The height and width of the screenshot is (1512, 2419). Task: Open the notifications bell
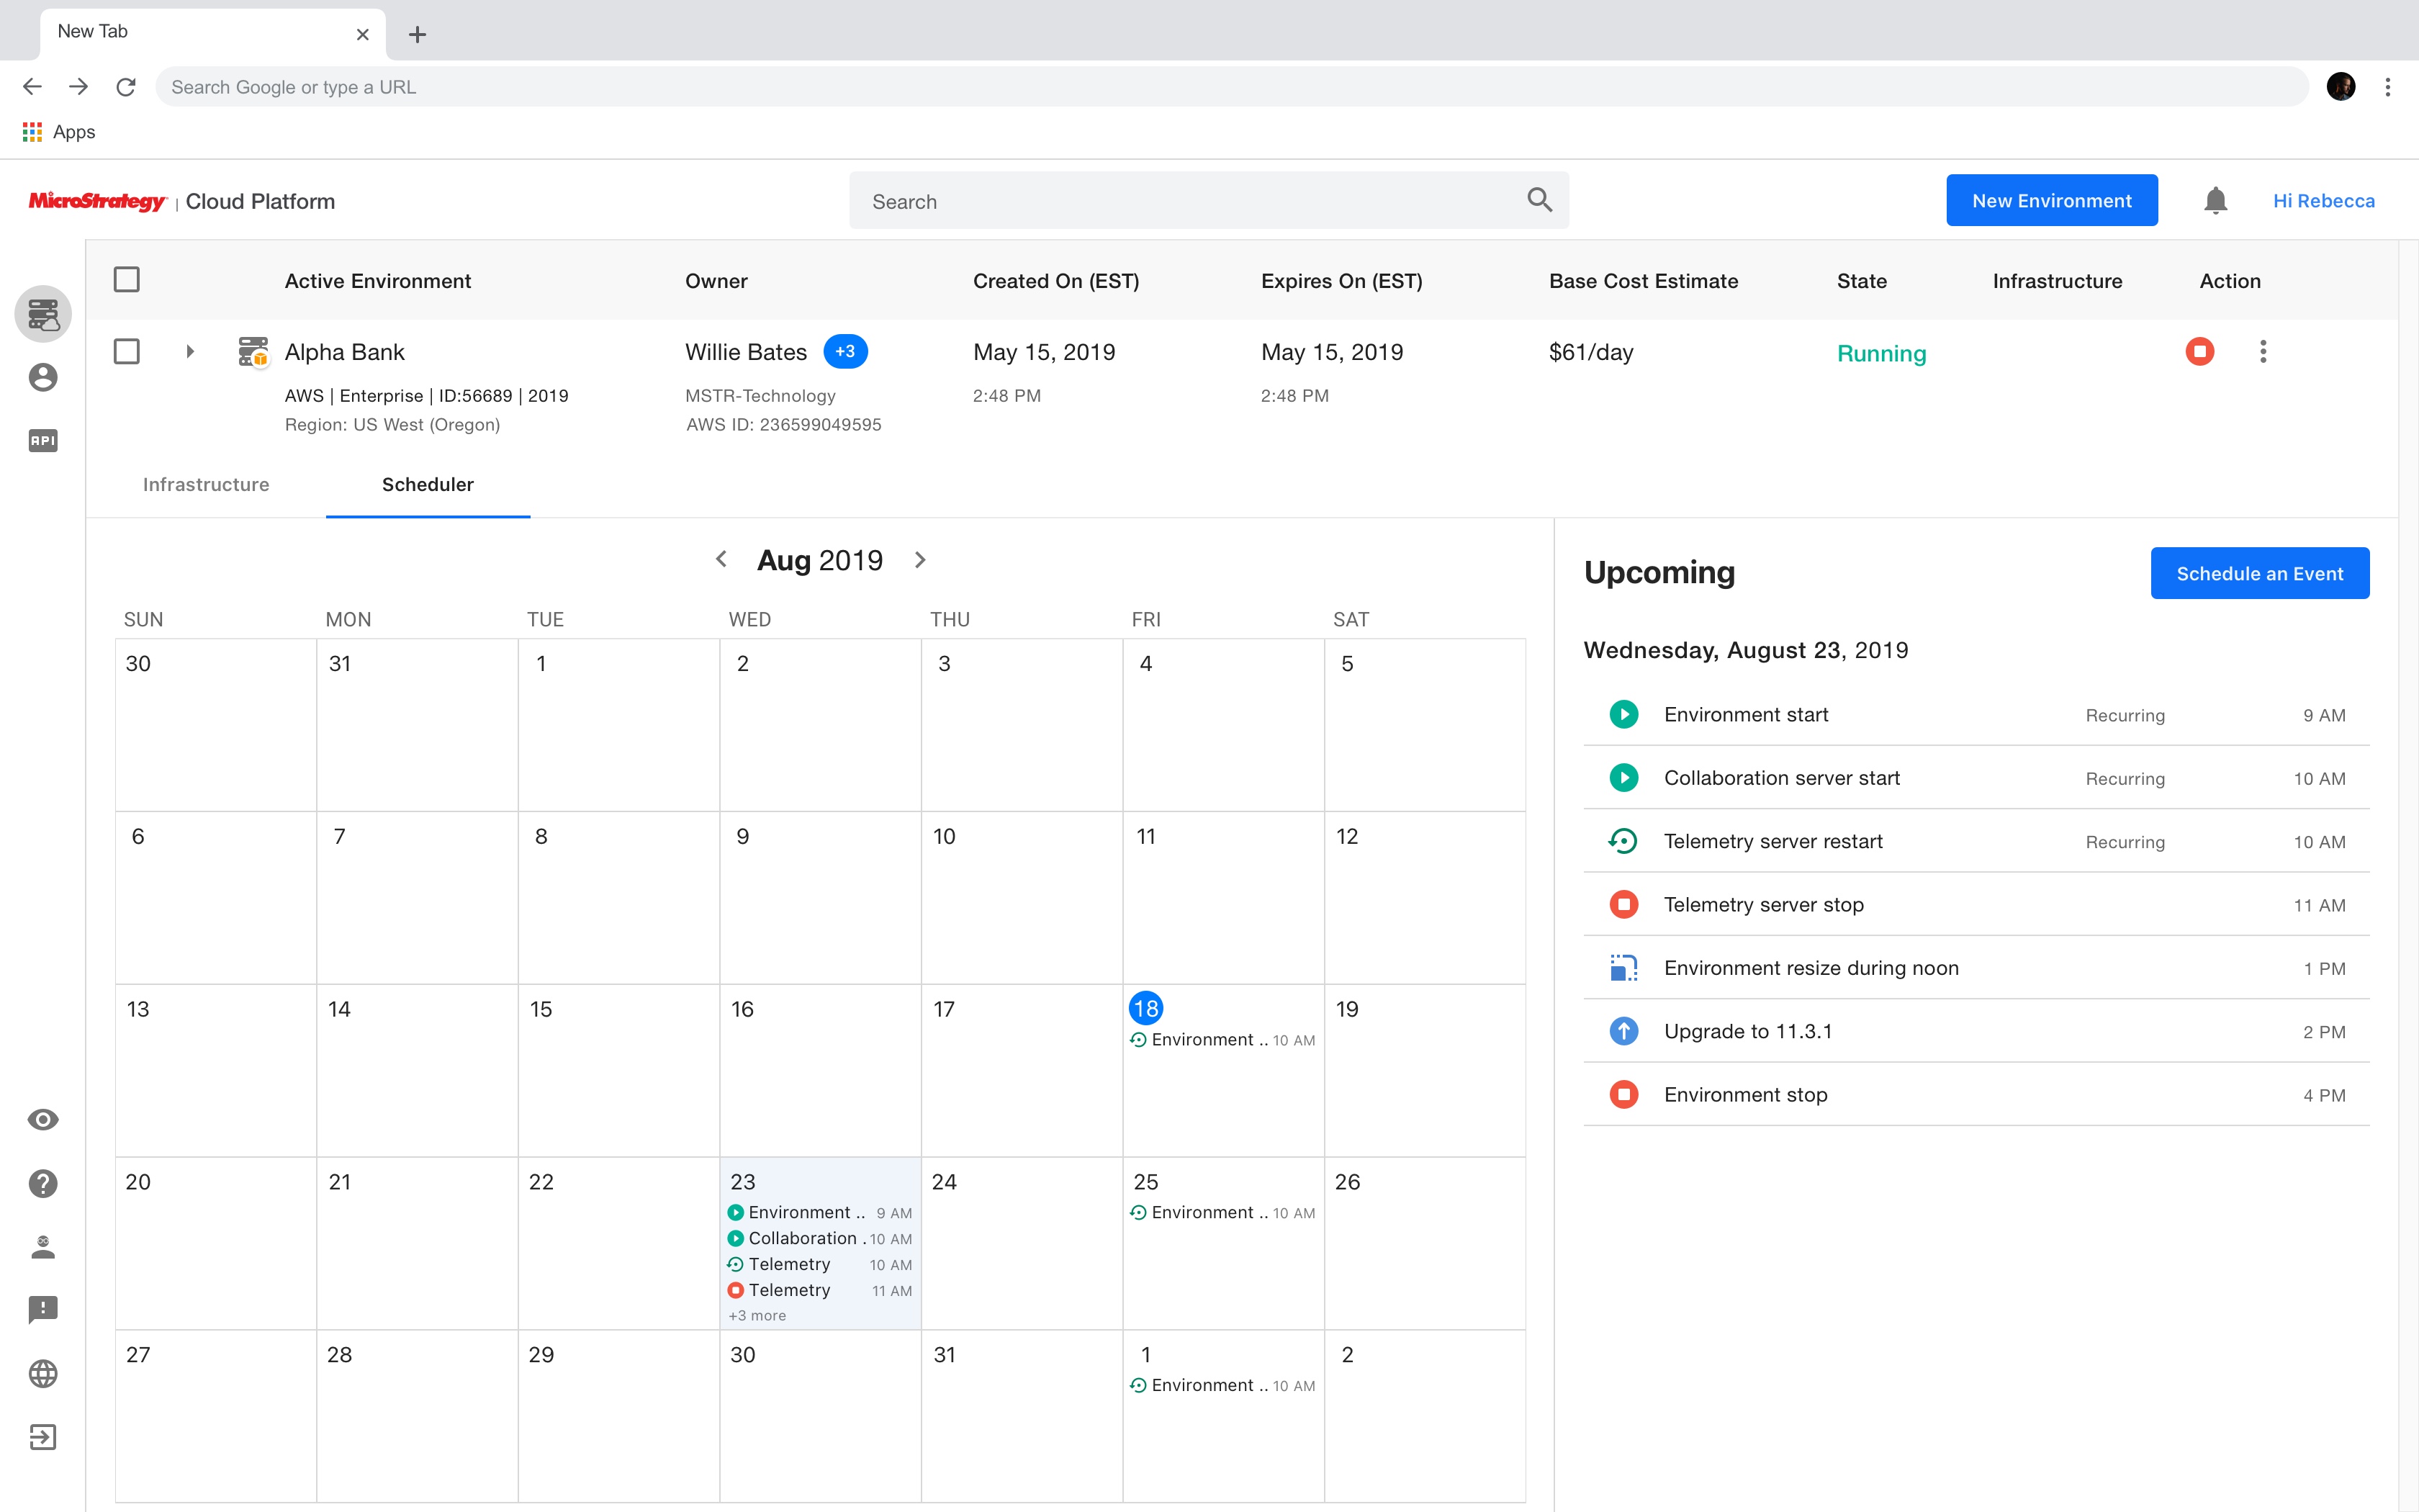pos(2215,201)
